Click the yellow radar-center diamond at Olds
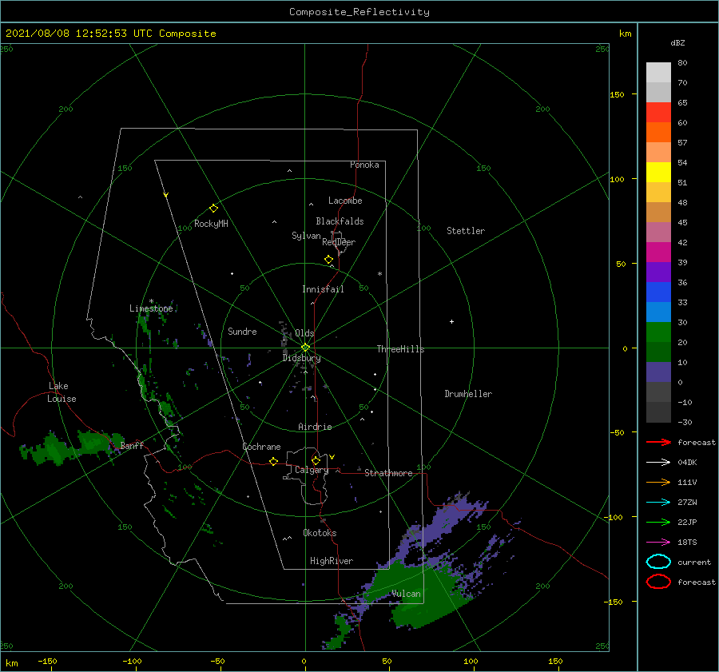 [305, 348]
